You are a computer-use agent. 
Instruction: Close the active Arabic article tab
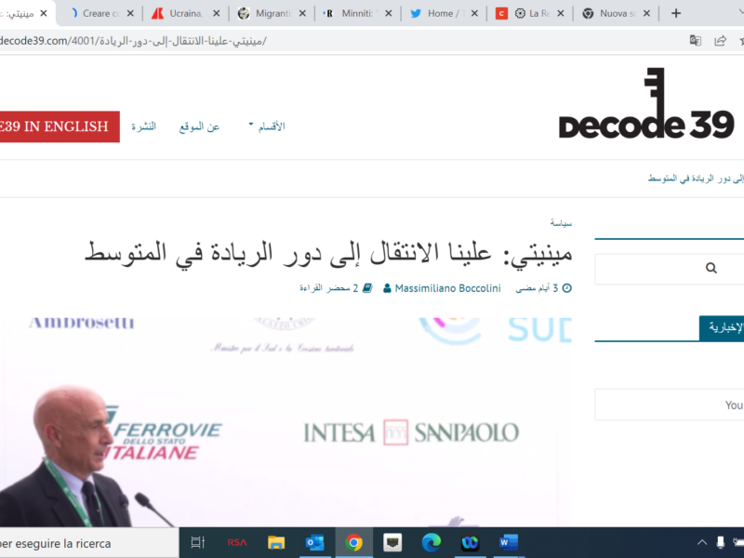pyautogui.click(x=43, y=13)
